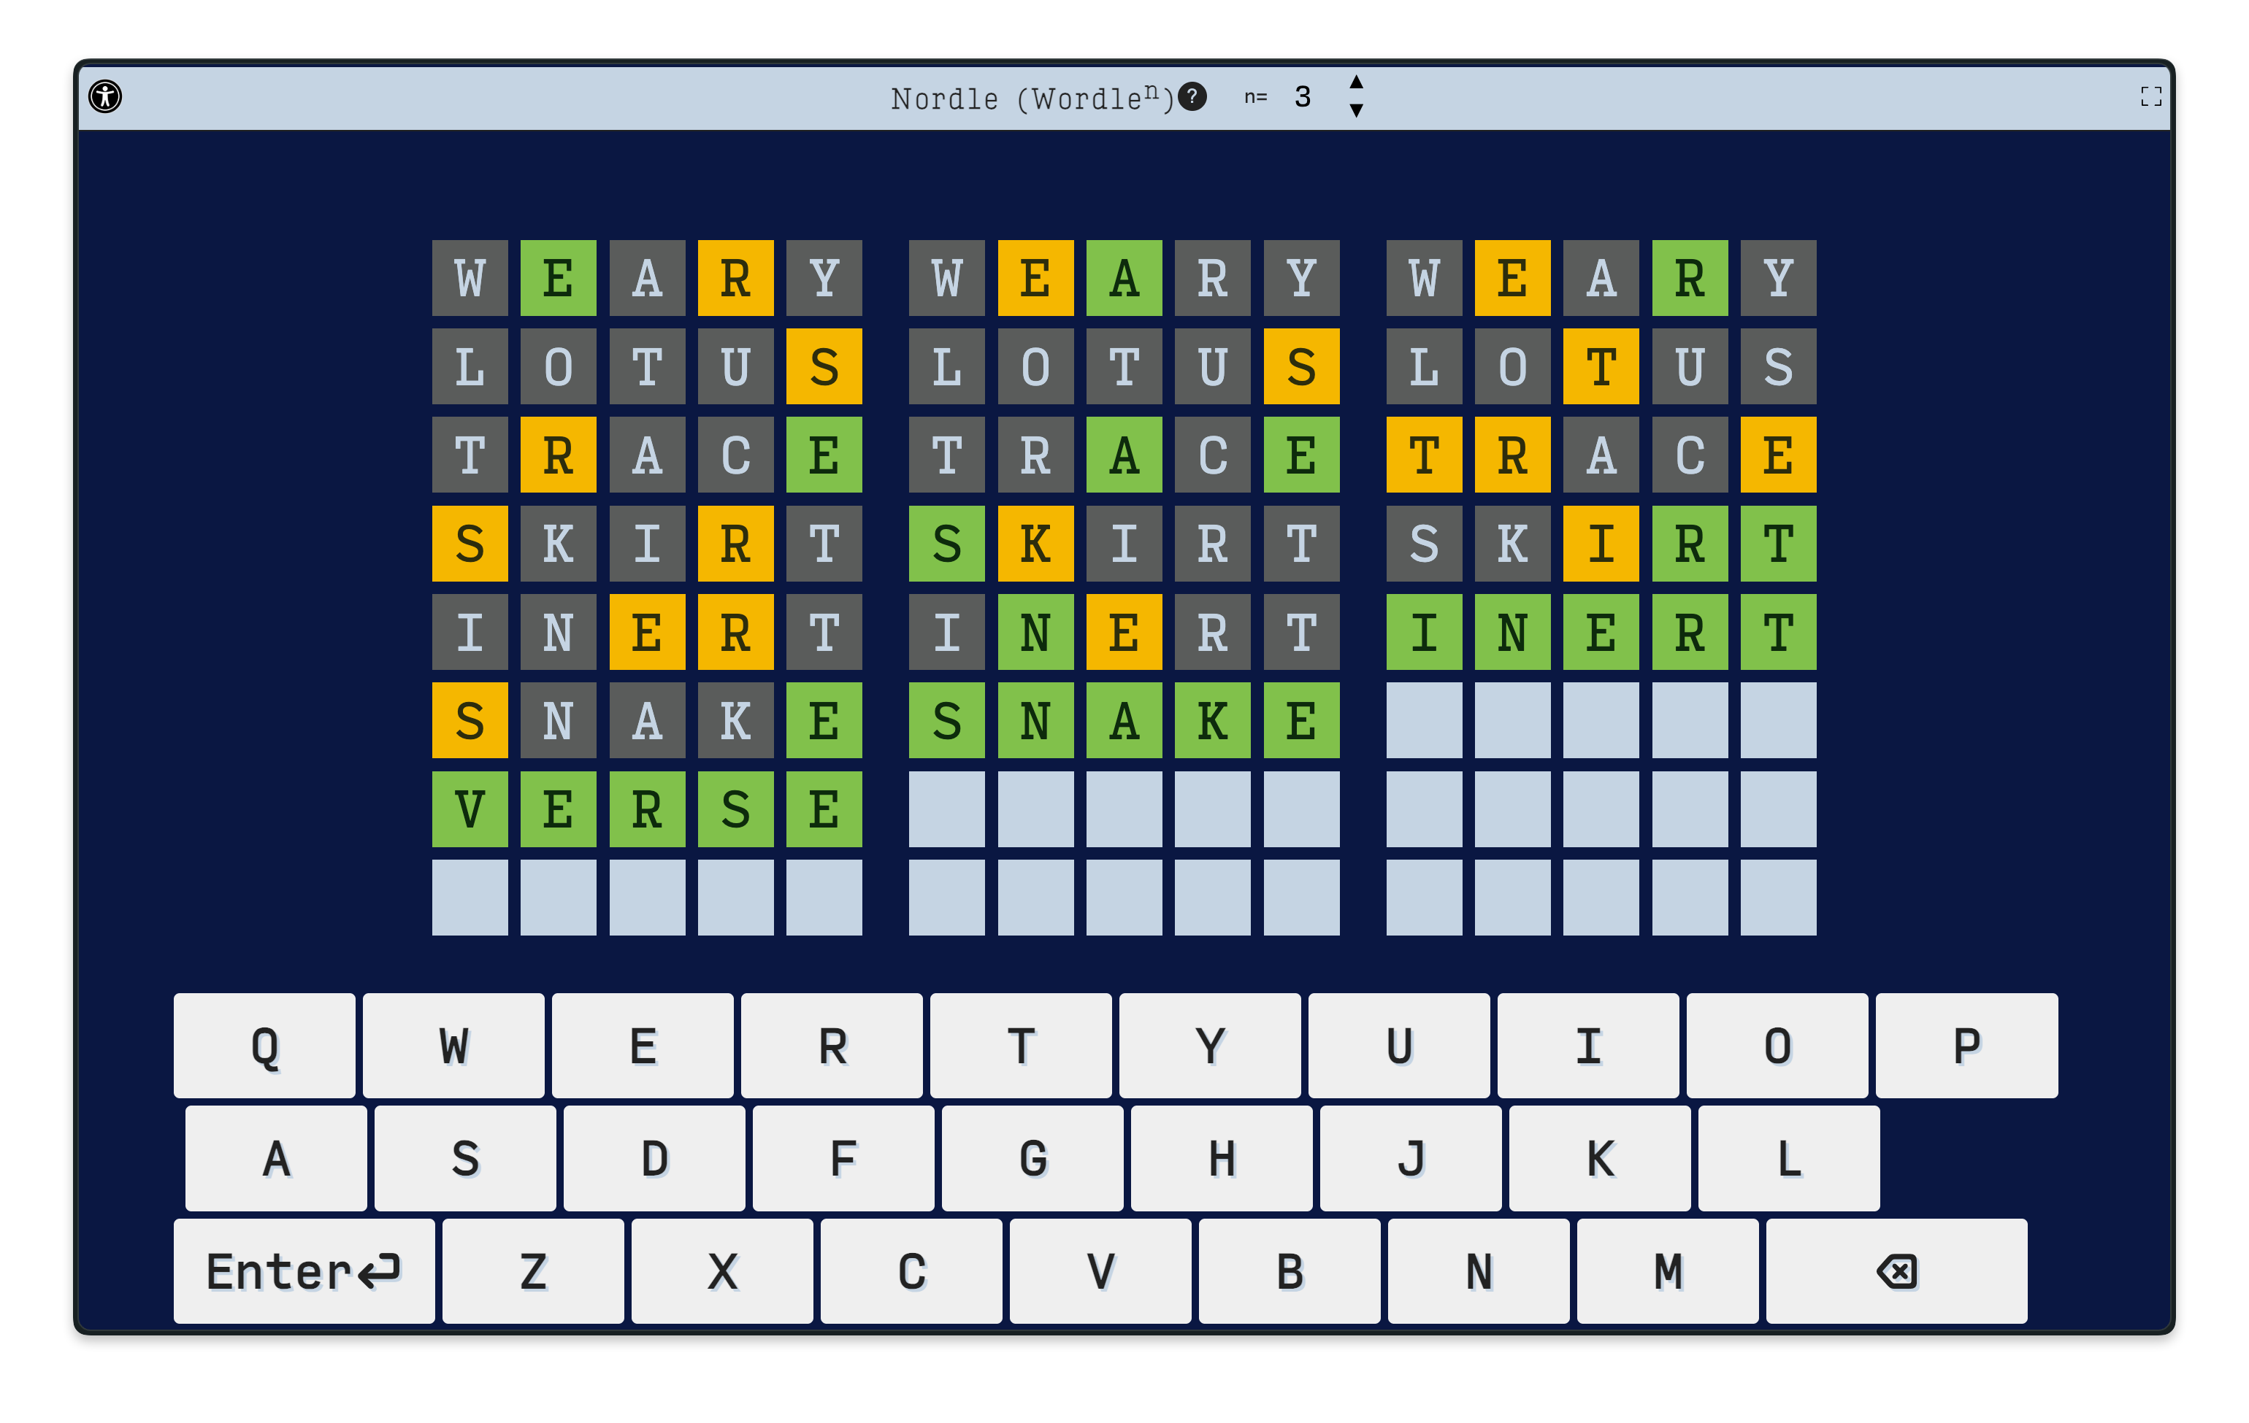Tap the Y key on keyboard
The height and width of the screenshot is (1423, 2249).
[x=1209, y=1045]
